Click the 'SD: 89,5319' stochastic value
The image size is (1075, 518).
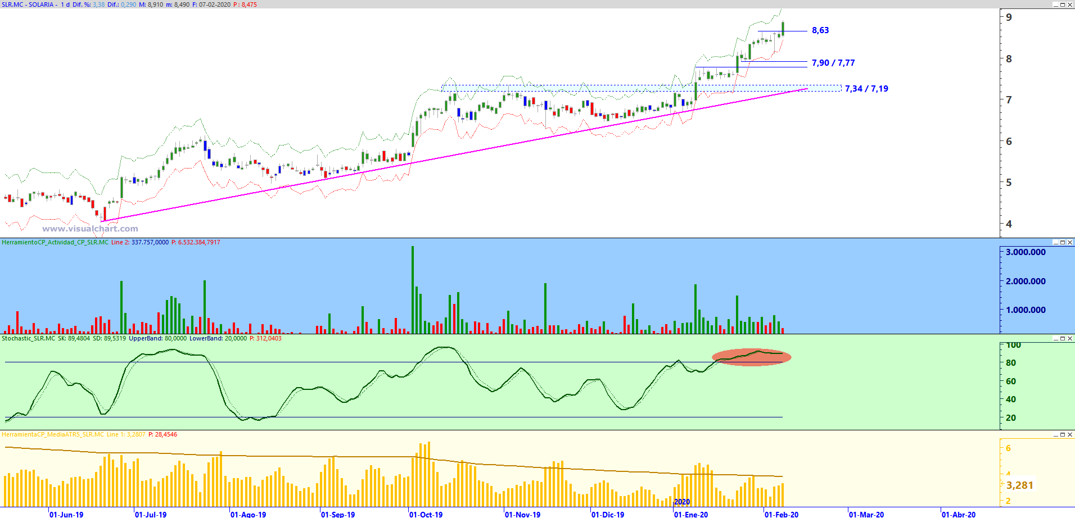click(x=110, y=339)
